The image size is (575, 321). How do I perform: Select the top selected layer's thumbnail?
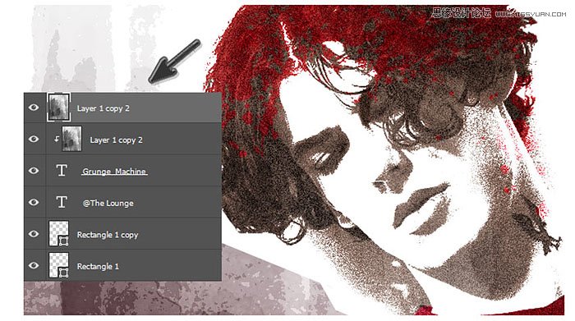58,107
